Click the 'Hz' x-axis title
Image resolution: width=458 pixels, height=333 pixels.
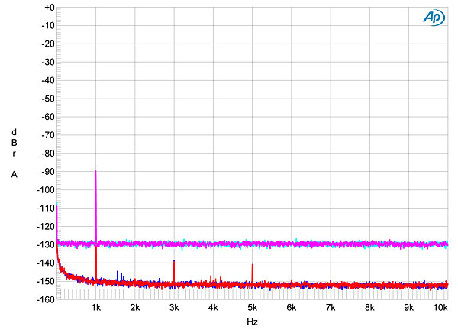[252, 323]
